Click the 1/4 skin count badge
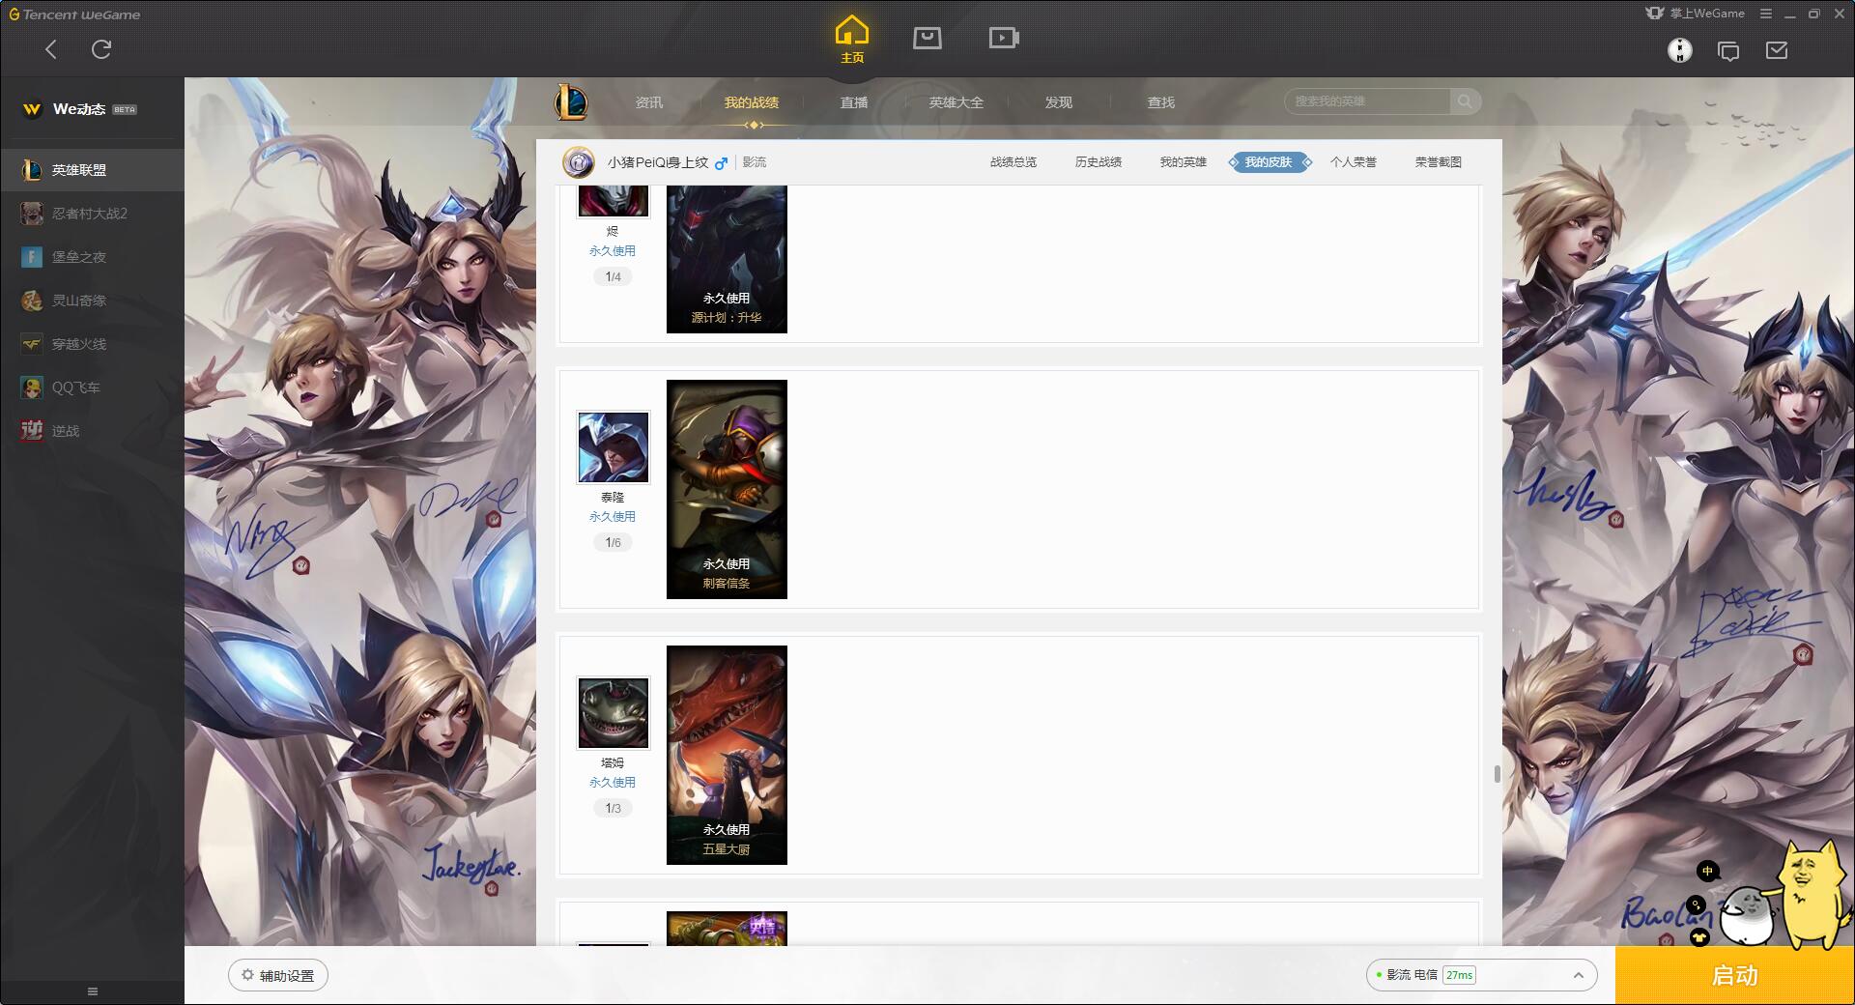The image size is (1855, 1005). [614, 277]
